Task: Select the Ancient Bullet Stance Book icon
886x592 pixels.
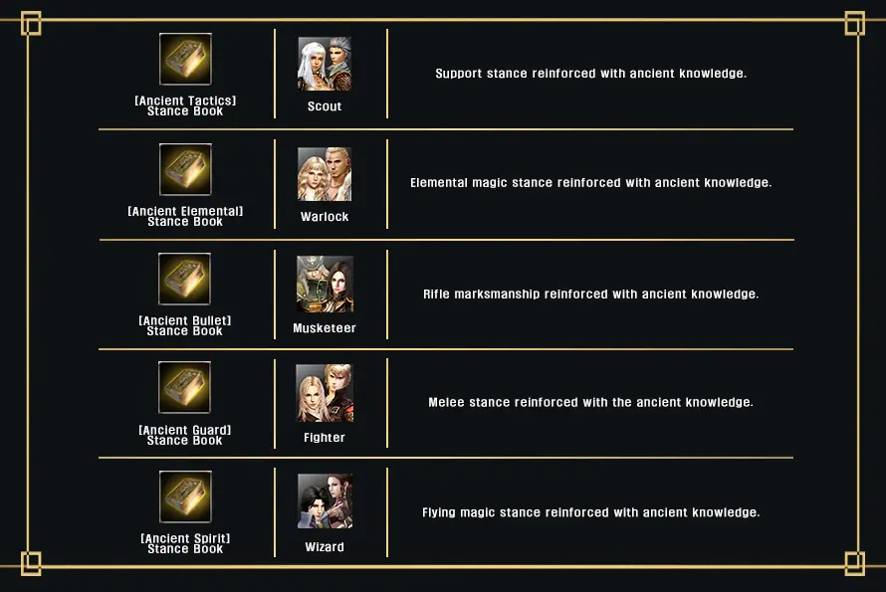Action: point(185,280)
